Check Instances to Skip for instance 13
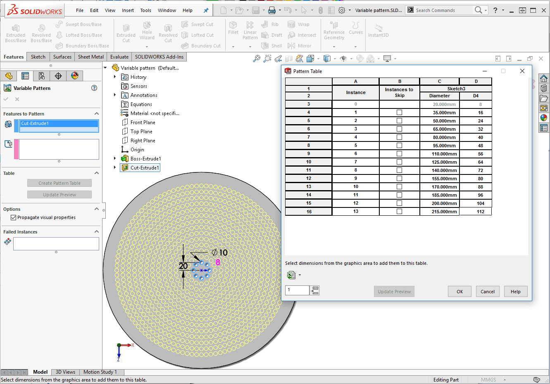 [399, 212]
